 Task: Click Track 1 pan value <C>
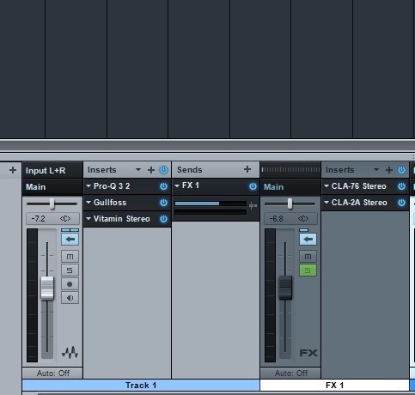tap(65, 219)
